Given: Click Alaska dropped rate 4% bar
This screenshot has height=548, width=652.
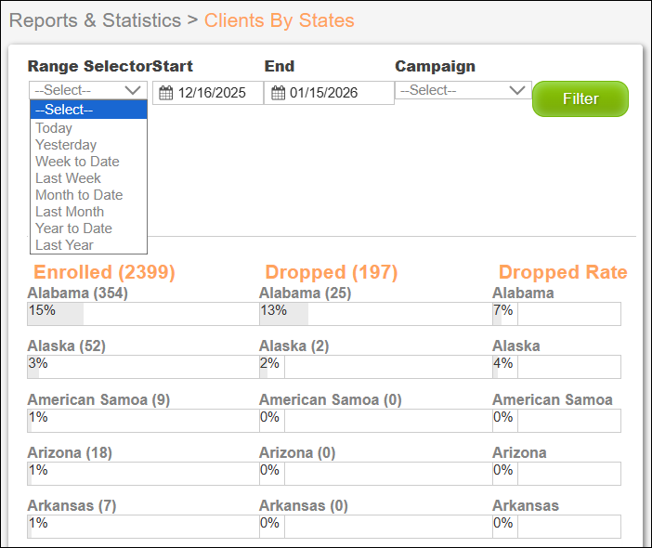Looking at the screenshot, I should [556, 367].
